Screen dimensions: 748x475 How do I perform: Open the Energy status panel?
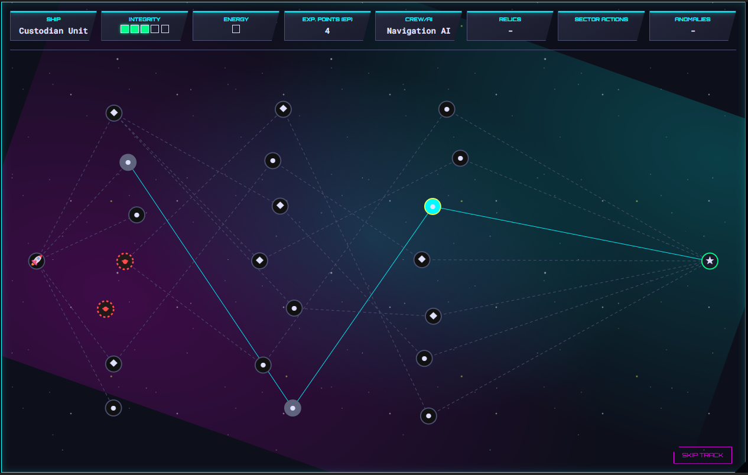[x=236, y=26]
